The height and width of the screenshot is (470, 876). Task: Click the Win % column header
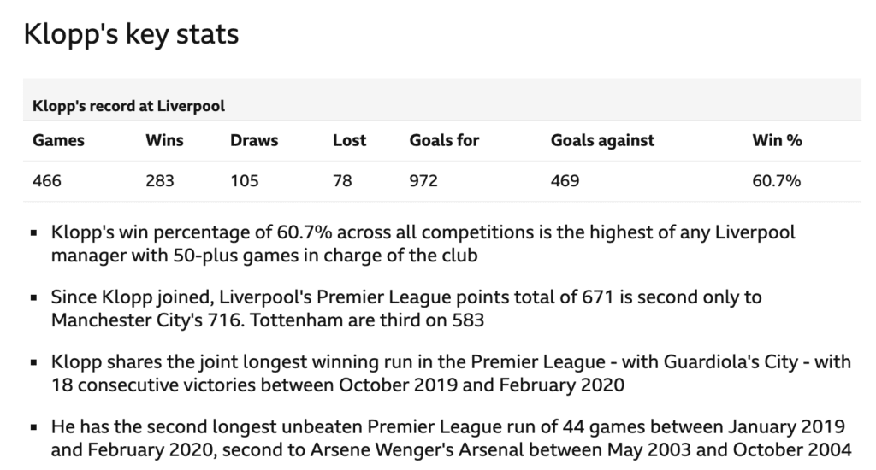point(777,140)
